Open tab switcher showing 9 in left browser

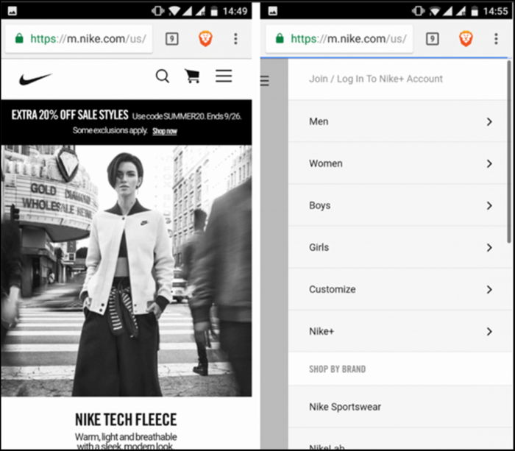click(171, 39)
